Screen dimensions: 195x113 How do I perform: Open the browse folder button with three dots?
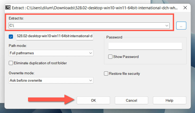(181, 26)
